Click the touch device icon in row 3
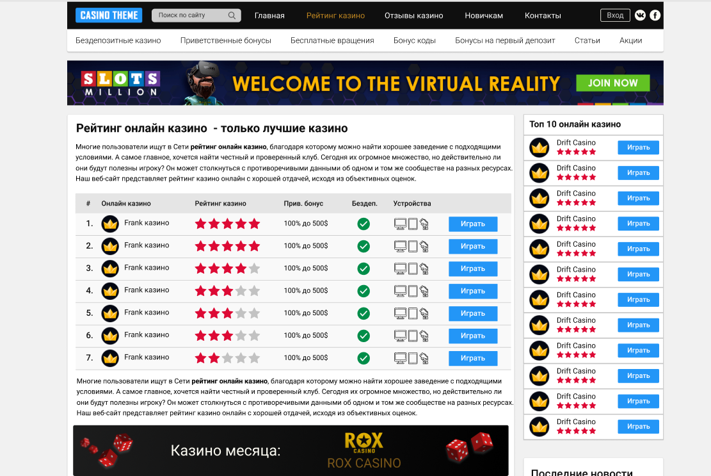 [x=424, y=268]
